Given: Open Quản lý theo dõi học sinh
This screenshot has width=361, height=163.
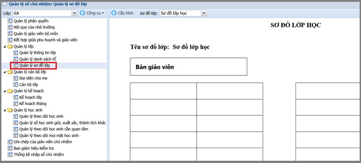Looking at the screenshot, I should [x=42, y=116].
